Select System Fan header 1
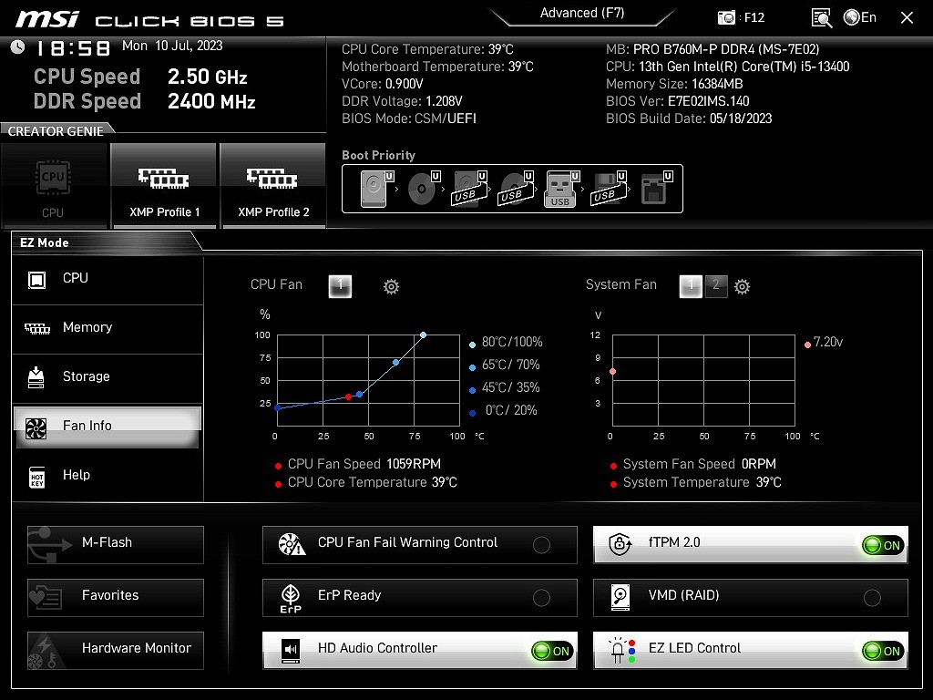 tap(691, 286)
